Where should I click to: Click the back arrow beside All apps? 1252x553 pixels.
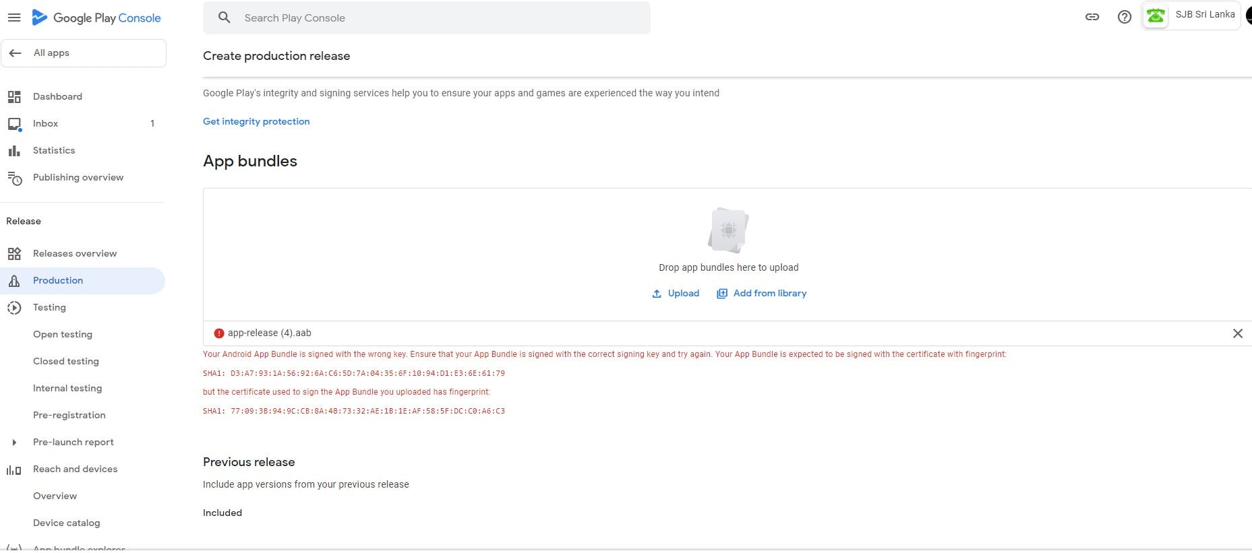[x=15, y=53]
